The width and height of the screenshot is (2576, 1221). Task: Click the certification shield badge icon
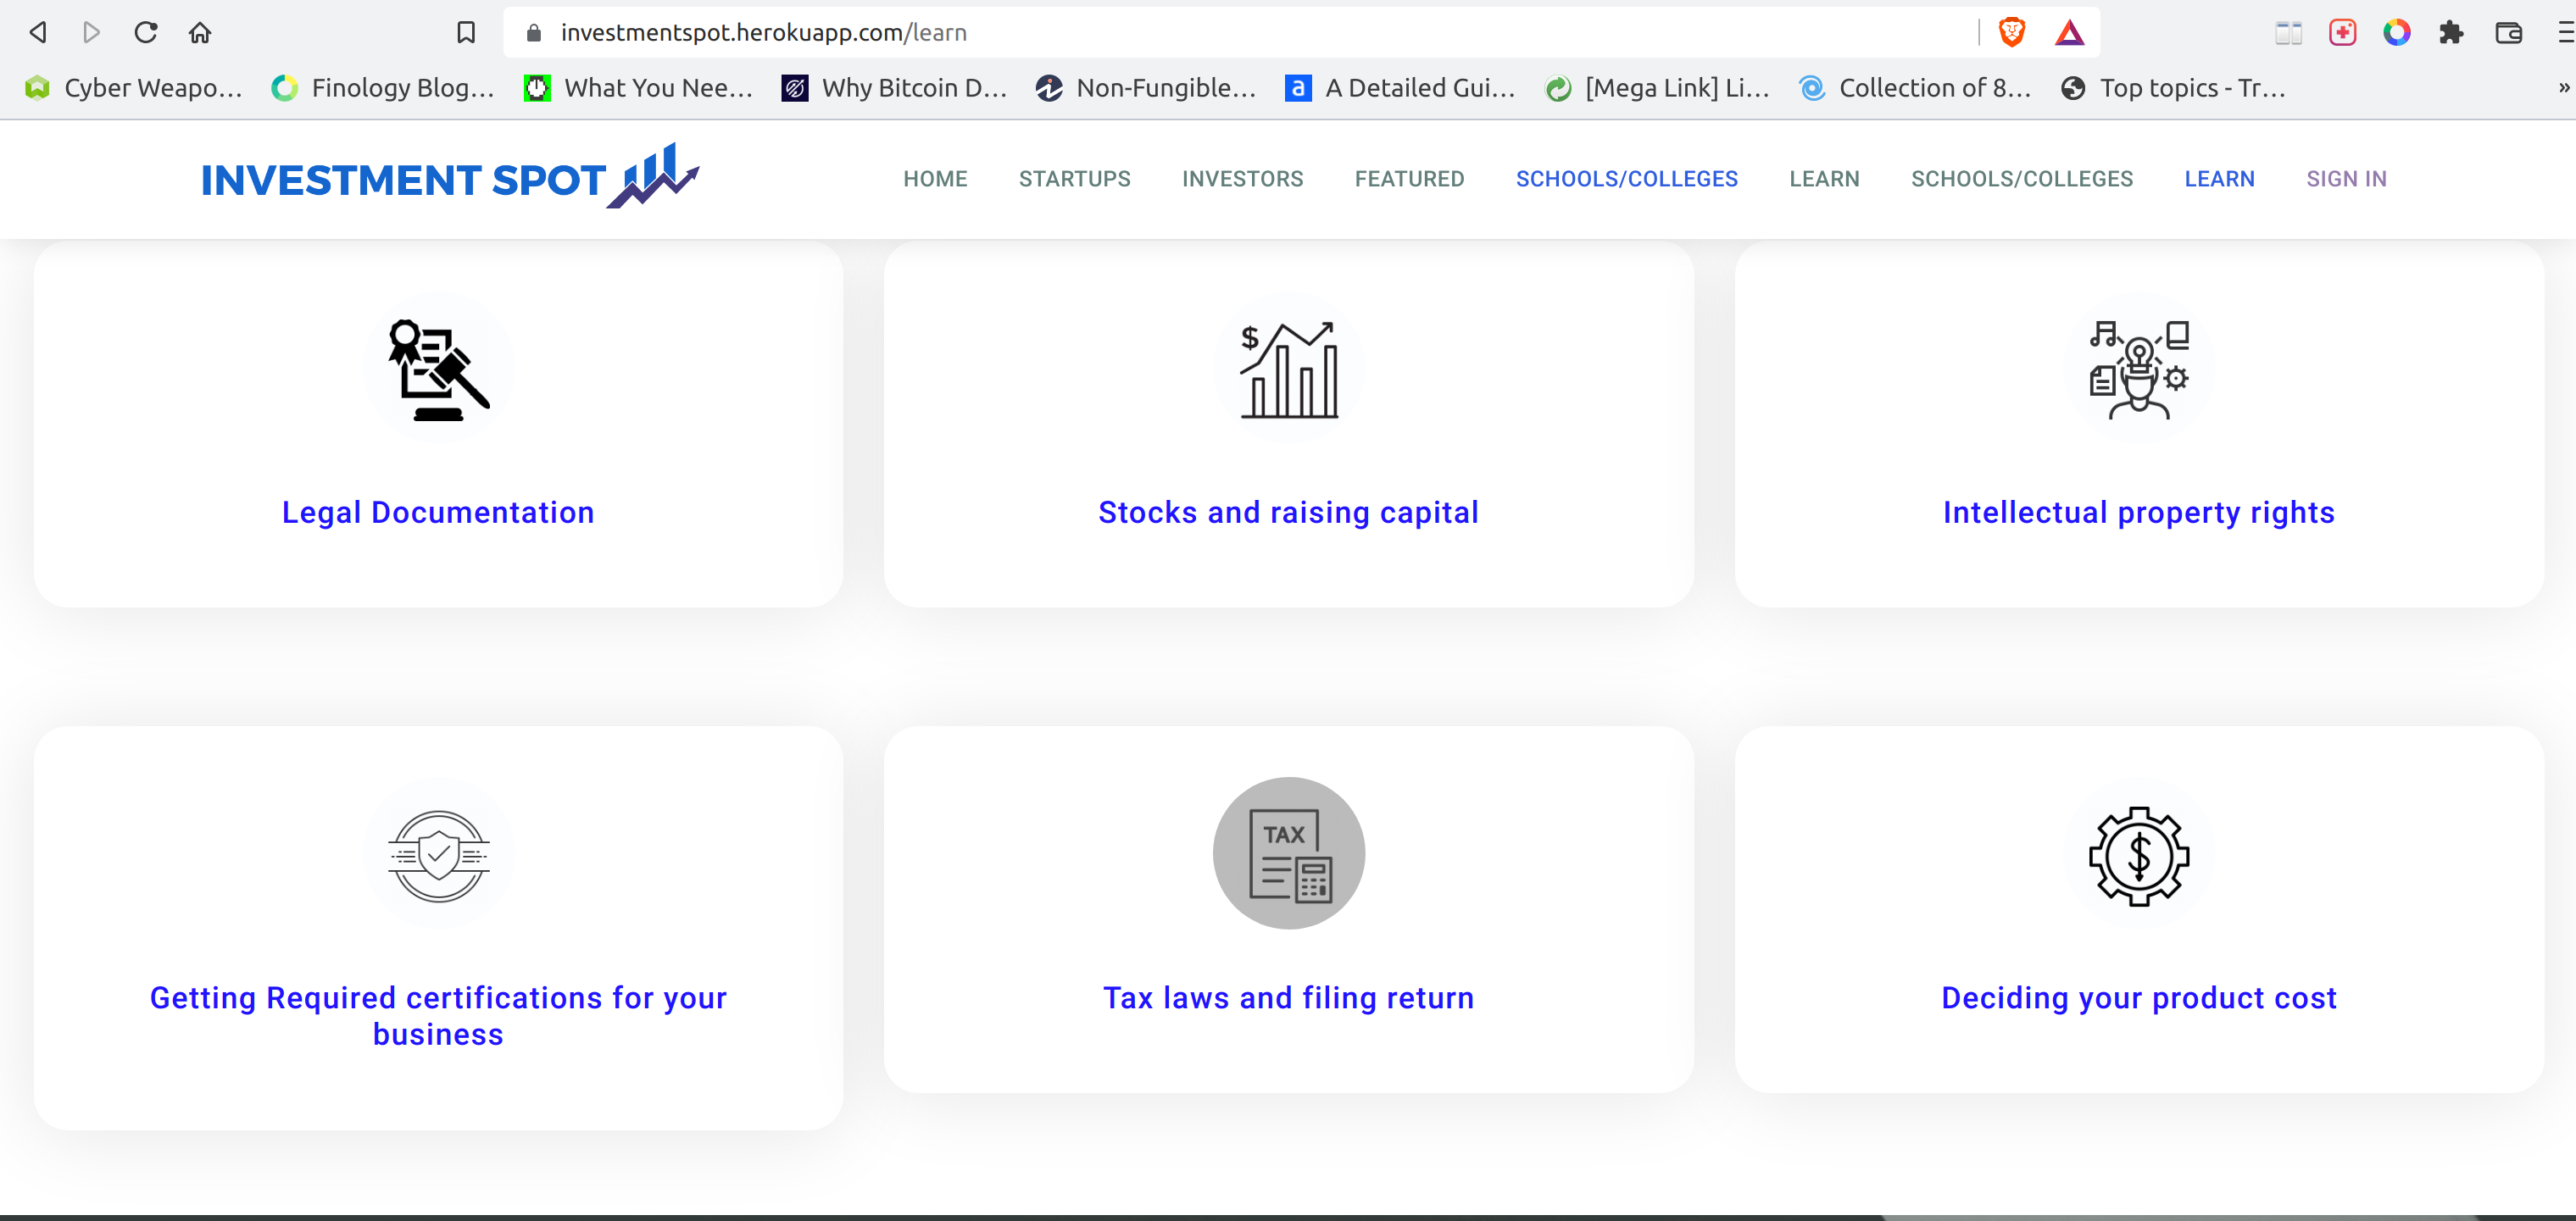(x=438, y=855)
